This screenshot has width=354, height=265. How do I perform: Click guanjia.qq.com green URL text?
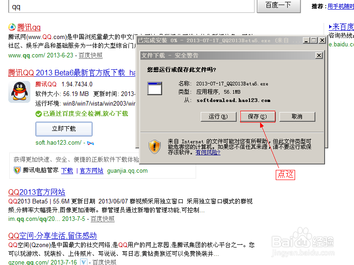coord(128,171)
